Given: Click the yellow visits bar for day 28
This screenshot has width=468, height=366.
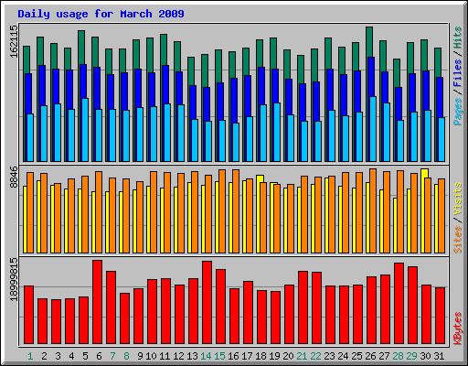Looking at the screenshot, I should 395,225.
